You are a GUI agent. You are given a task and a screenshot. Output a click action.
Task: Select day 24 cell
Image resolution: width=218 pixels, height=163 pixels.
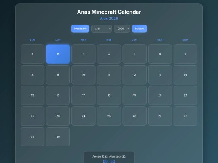[84, 116]
